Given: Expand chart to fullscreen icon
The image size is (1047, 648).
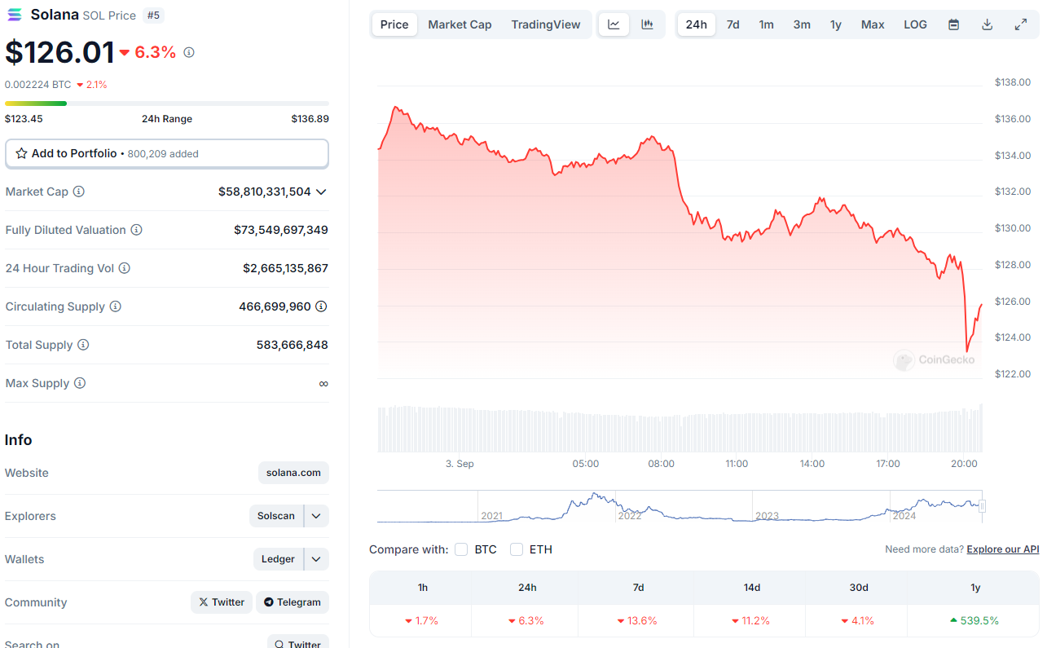Looking at the screenshot, I should point(1020,24).
